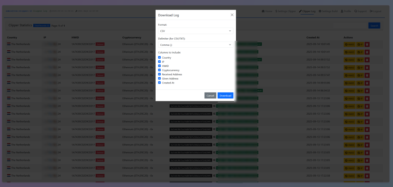Click HWID ban button, row 06:34:32
Image resolution: width=393 pixels, height=187 pixels.
click(349, 91)
